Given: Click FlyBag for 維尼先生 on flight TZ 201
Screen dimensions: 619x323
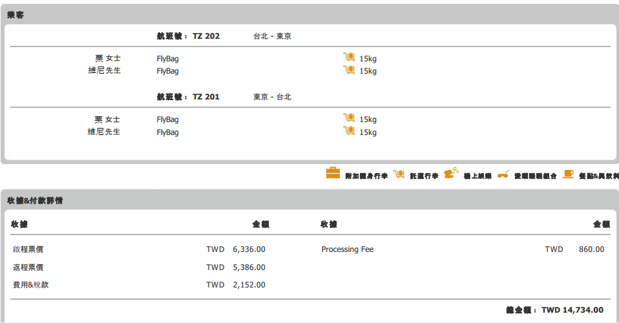Looking at the screenshot, I should (167, 132).
